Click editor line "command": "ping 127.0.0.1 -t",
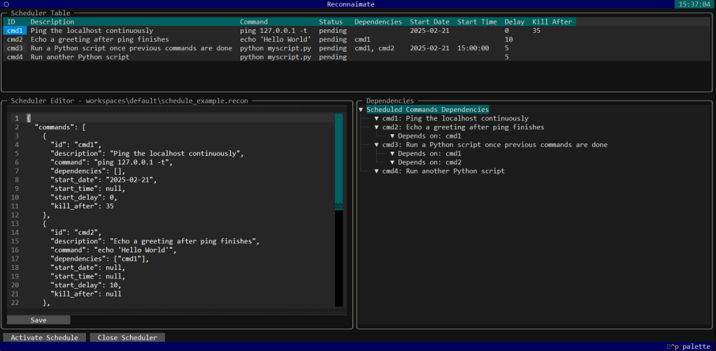 coord(111,162)
